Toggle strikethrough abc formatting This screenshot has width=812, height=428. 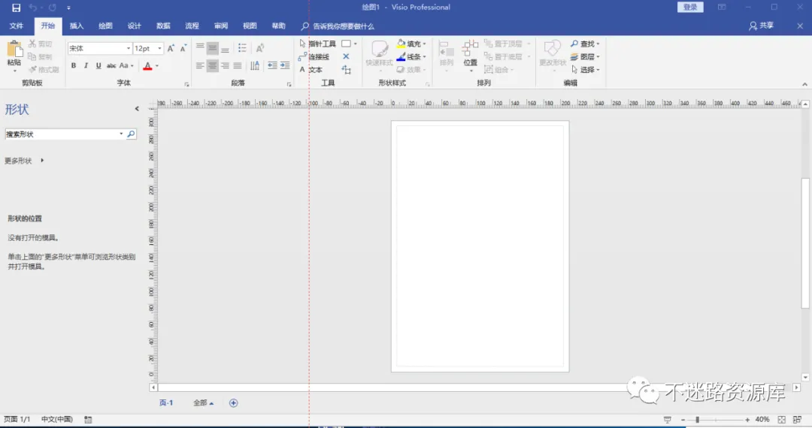pyautogui.click(x=111, y=65)
